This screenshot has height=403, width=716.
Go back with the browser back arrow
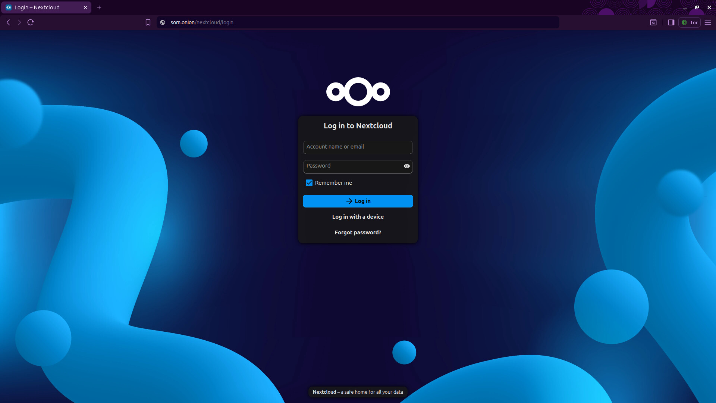click(x=8, y=22)
